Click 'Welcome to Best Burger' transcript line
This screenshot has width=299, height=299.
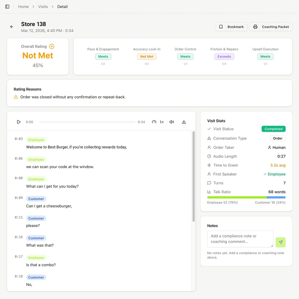pyautogui.click(x=77, y=147)
